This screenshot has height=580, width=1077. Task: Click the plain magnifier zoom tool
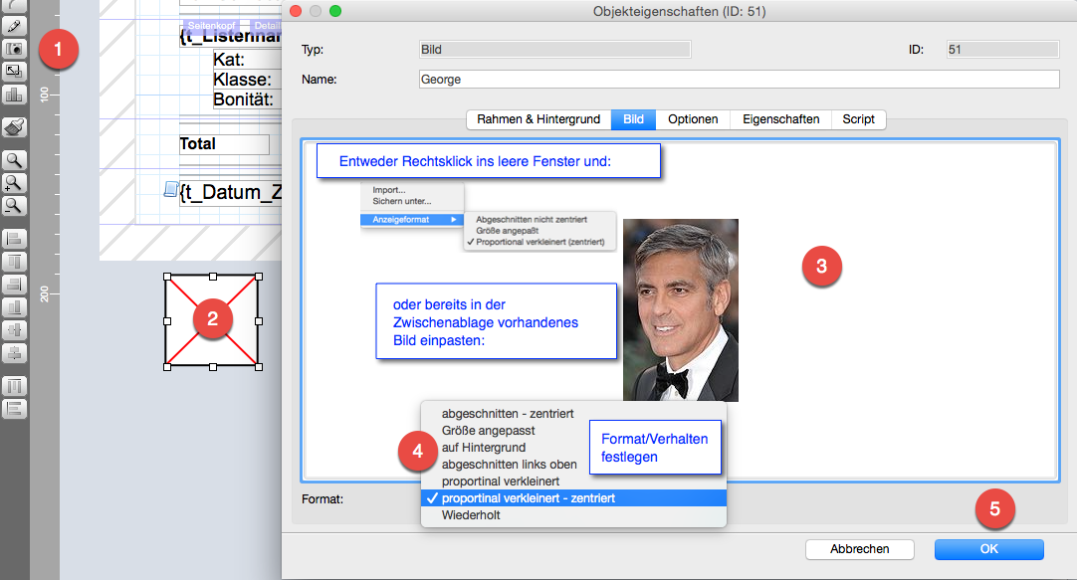[14, 159]
